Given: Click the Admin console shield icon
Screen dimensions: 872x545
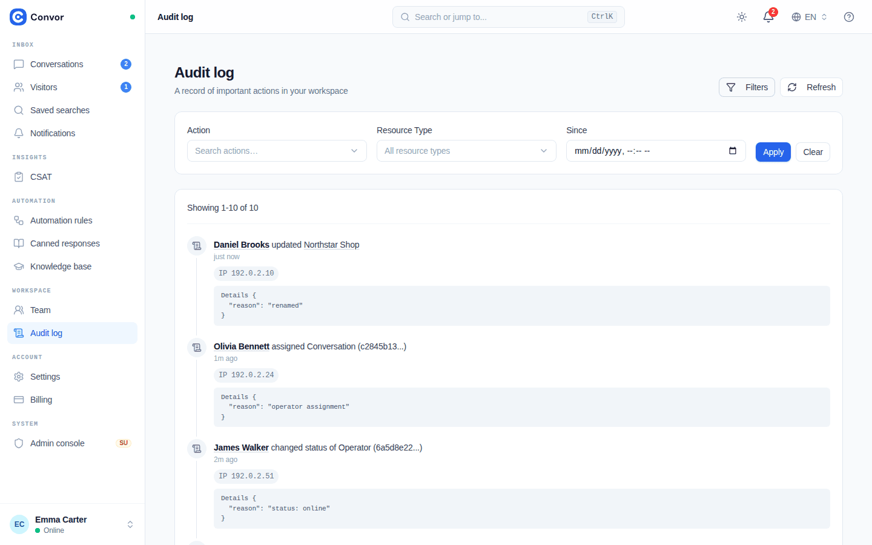Looking at the screenshot, I should point(19,443).
